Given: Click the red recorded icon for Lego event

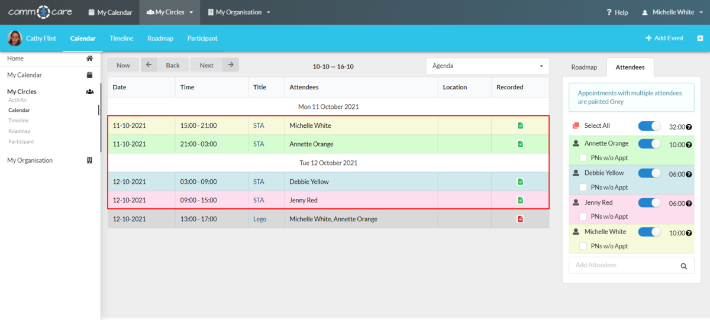Looking at the screenshot, I should (x=520, y=219).
